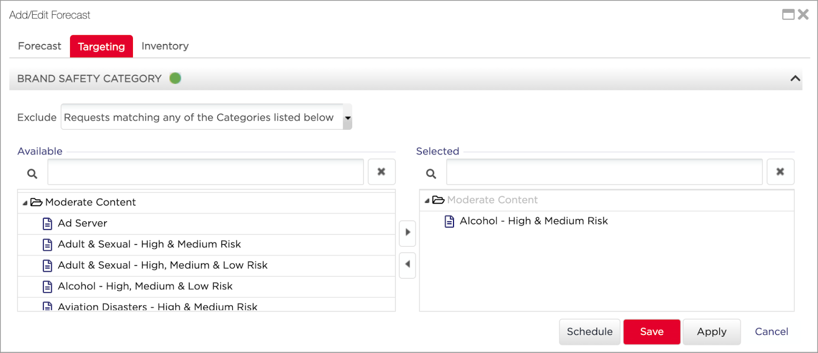Click the Available list search magnifier icon
The height and width of the screenshot is (353, 818).
pos(32,174)
